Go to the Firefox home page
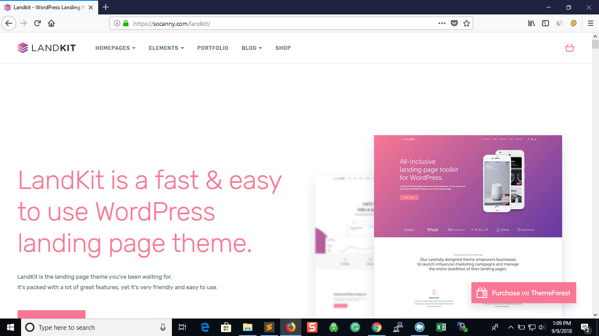This screenshot has height=336, width=599. pos(51,23)
